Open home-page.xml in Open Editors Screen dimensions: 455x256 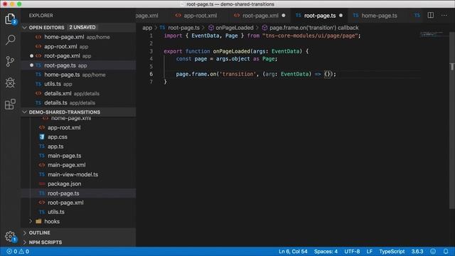78,37
